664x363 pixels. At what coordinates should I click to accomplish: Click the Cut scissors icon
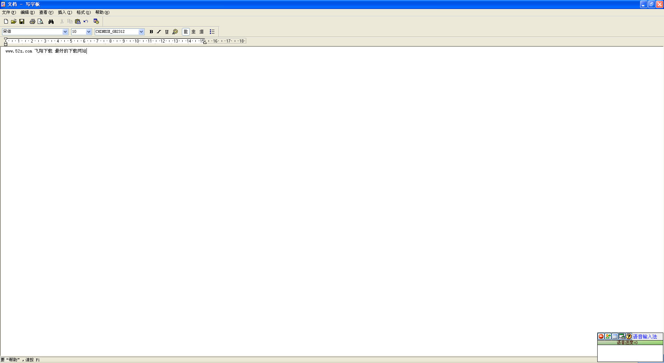tap(62, 21)
